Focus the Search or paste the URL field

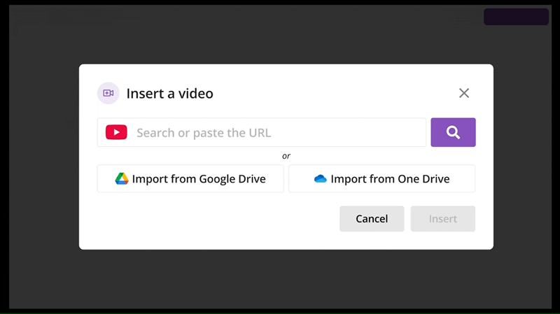(x=276, y=132)
